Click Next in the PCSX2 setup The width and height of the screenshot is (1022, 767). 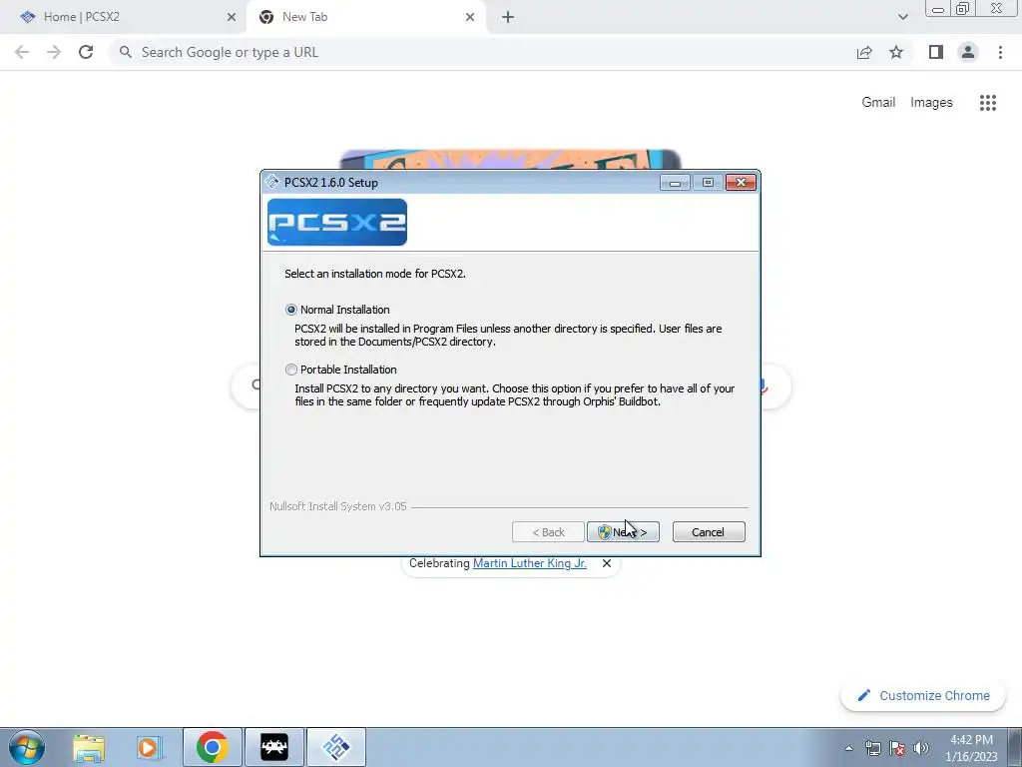[623, 532]
